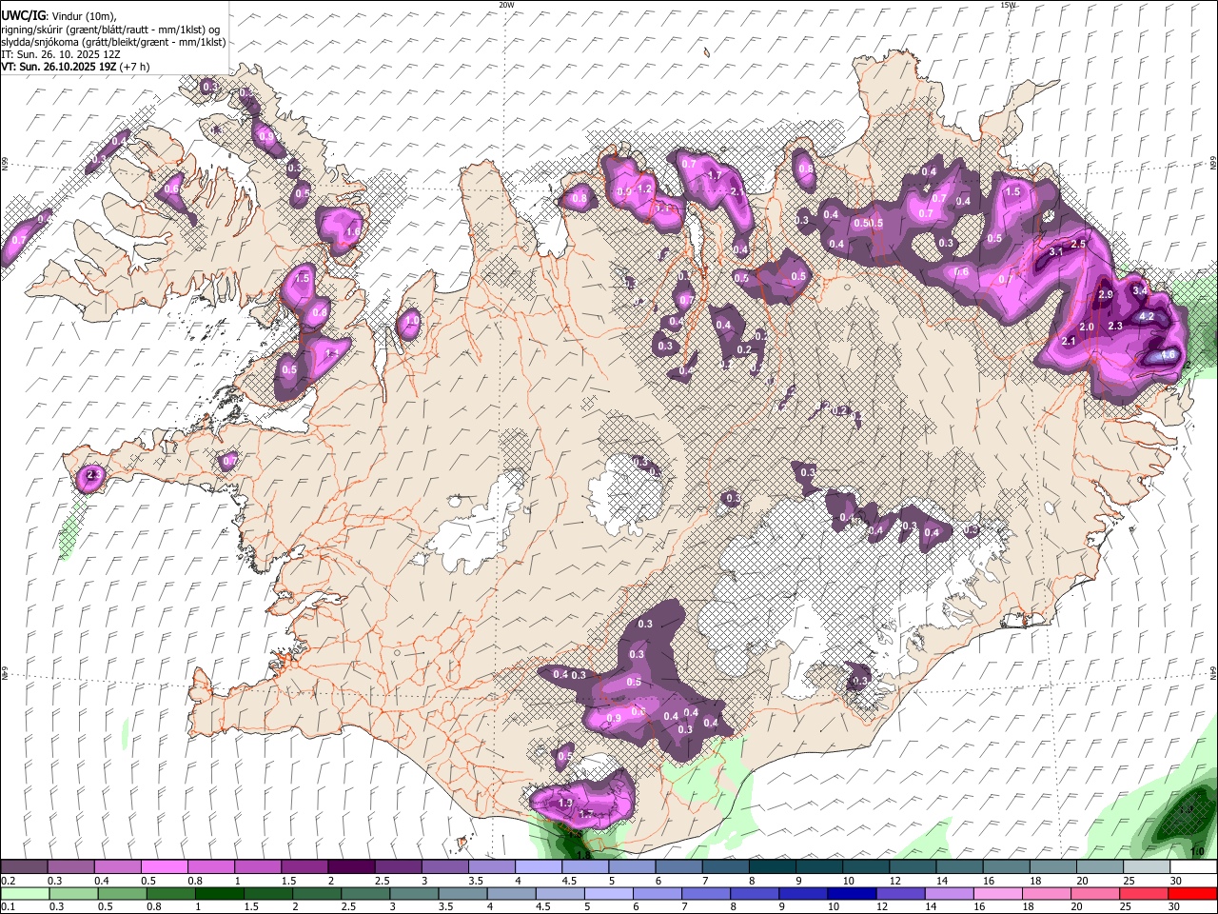Click the white swatch right of snow label 30
1218x914 pixels.
tap(1194, 867)
